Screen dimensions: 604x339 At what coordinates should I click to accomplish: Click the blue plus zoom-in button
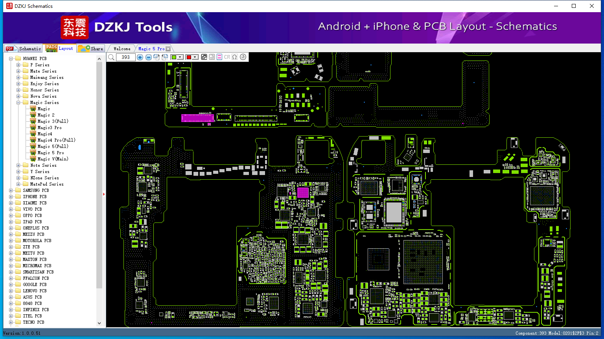(140, 57)
